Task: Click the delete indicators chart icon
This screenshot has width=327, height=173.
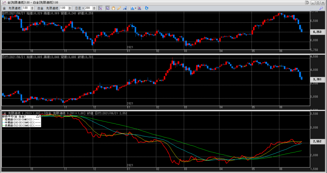Action: pos(140,8)
